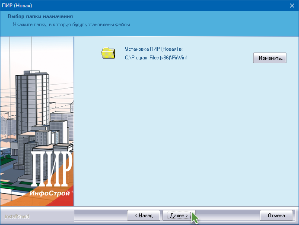Close the ПИР (Новая) installer window
This screenshot has width=299, height=225.
[292, 6]
